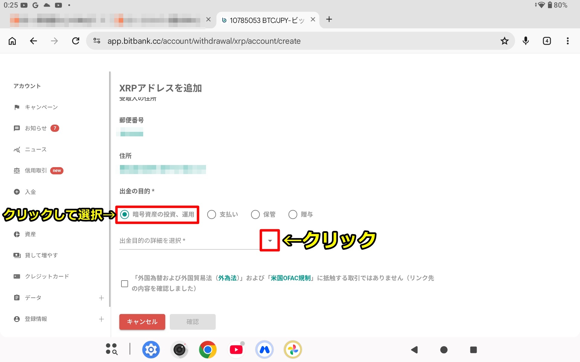Viewport: 580px width, 362px height.
Task: Click the forward navigation arrow
Action: (54, 41)
